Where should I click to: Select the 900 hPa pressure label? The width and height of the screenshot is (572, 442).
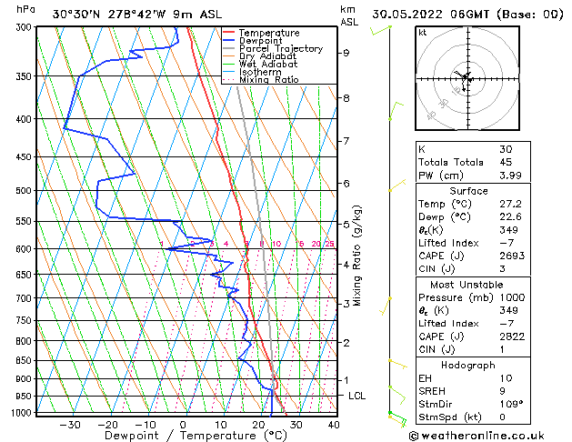[x=25, y=379]
